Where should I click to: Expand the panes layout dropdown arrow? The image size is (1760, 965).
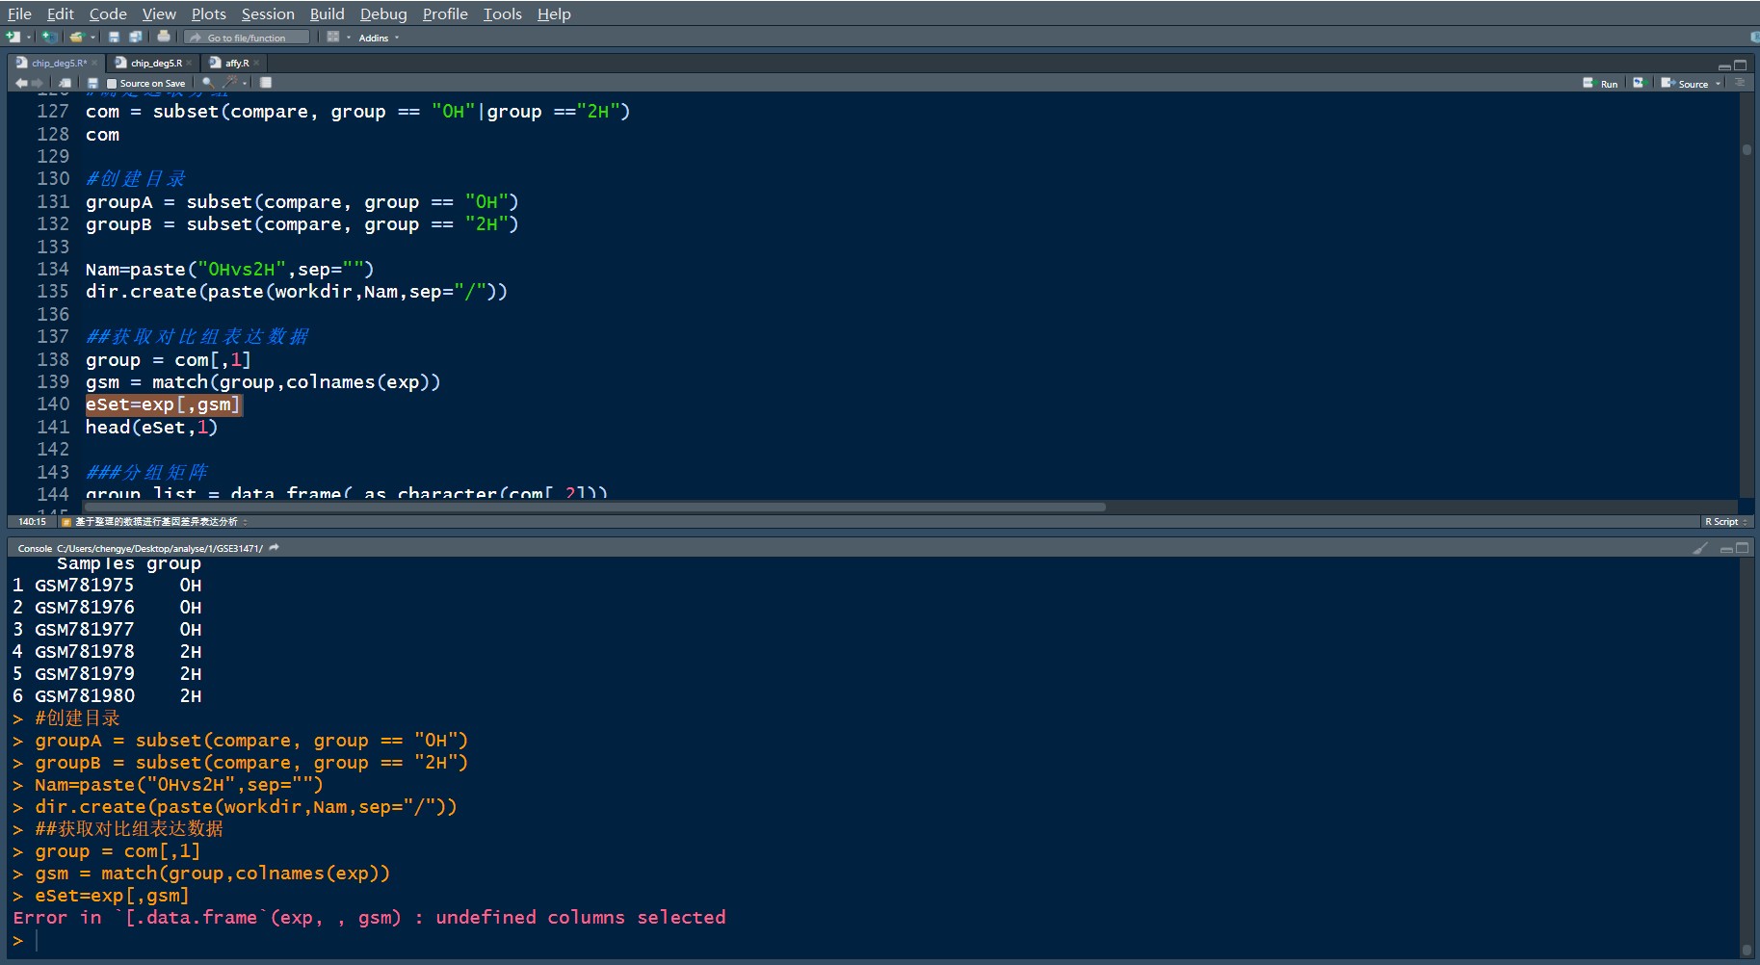click(349, 38)
